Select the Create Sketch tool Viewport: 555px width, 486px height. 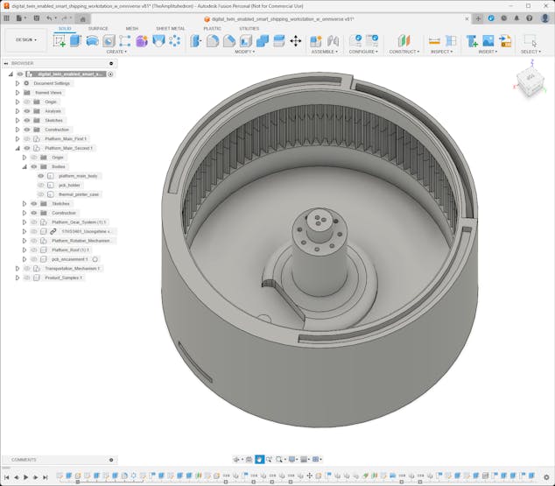click(60, 40)
